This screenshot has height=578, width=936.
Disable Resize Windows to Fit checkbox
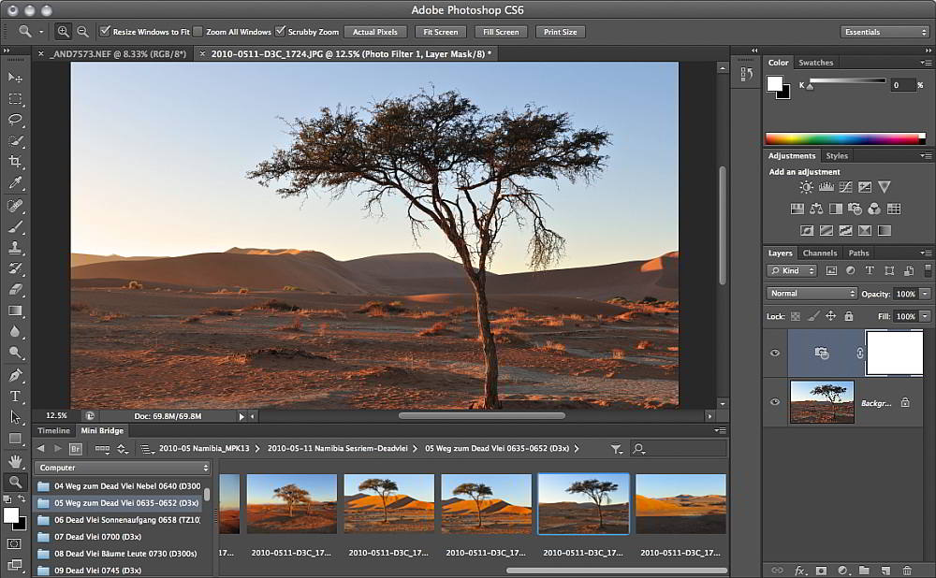105,32
